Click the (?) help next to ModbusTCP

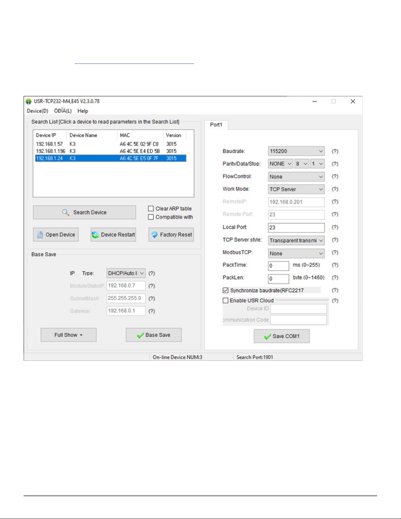(x=335, y=252)
